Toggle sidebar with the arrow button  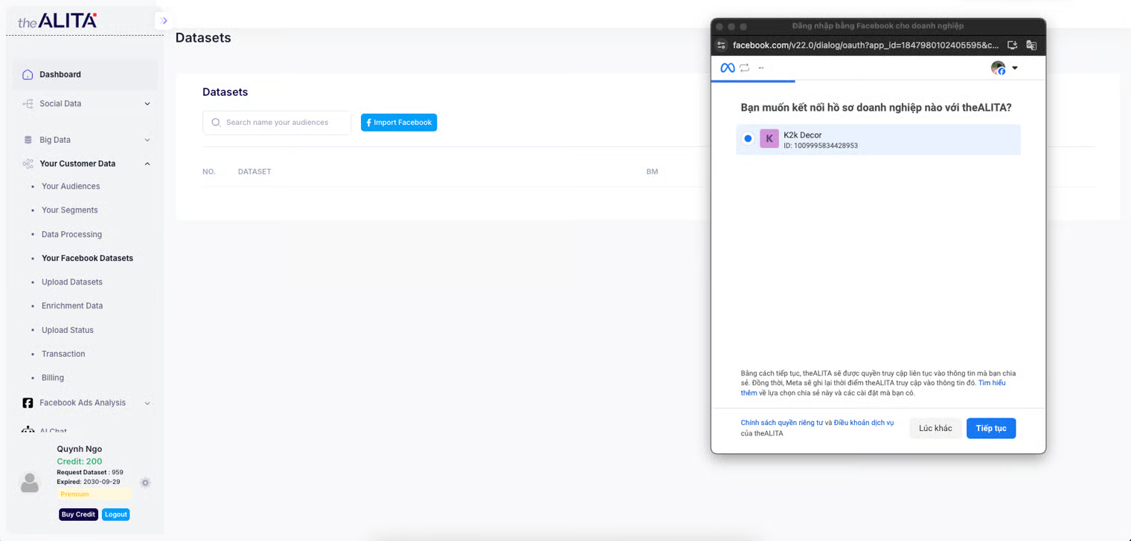point(164,21)
